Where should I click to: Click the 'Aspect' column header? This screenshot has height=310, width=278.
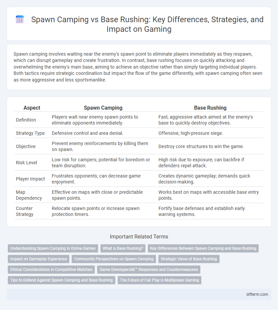pyautogui.click(x=32, y=108)
